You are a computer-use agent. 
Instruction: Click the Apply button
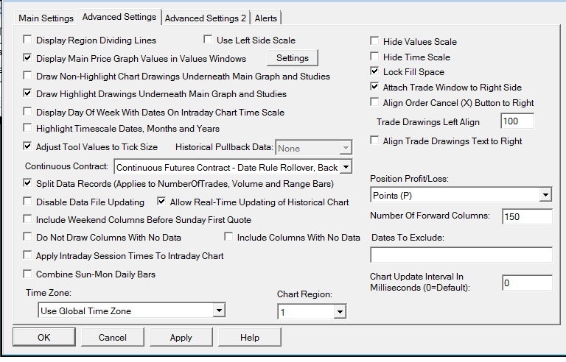[x=181, y=338]
